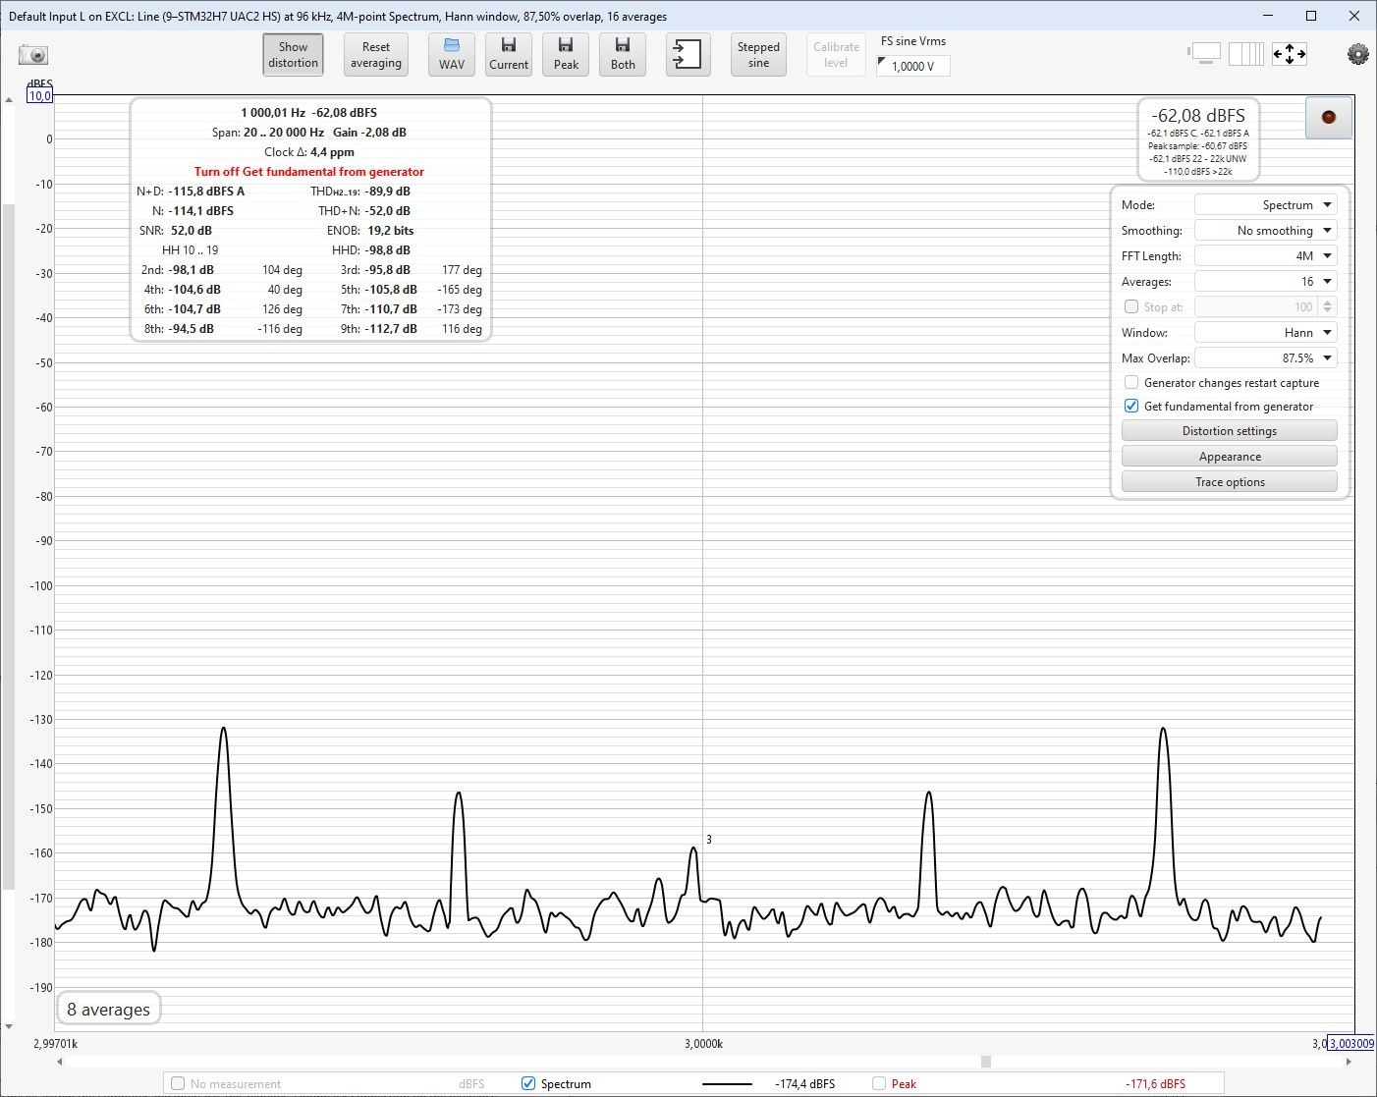
Task: Click the X-axis right limit field
Action: (x=1350, y=1044)
